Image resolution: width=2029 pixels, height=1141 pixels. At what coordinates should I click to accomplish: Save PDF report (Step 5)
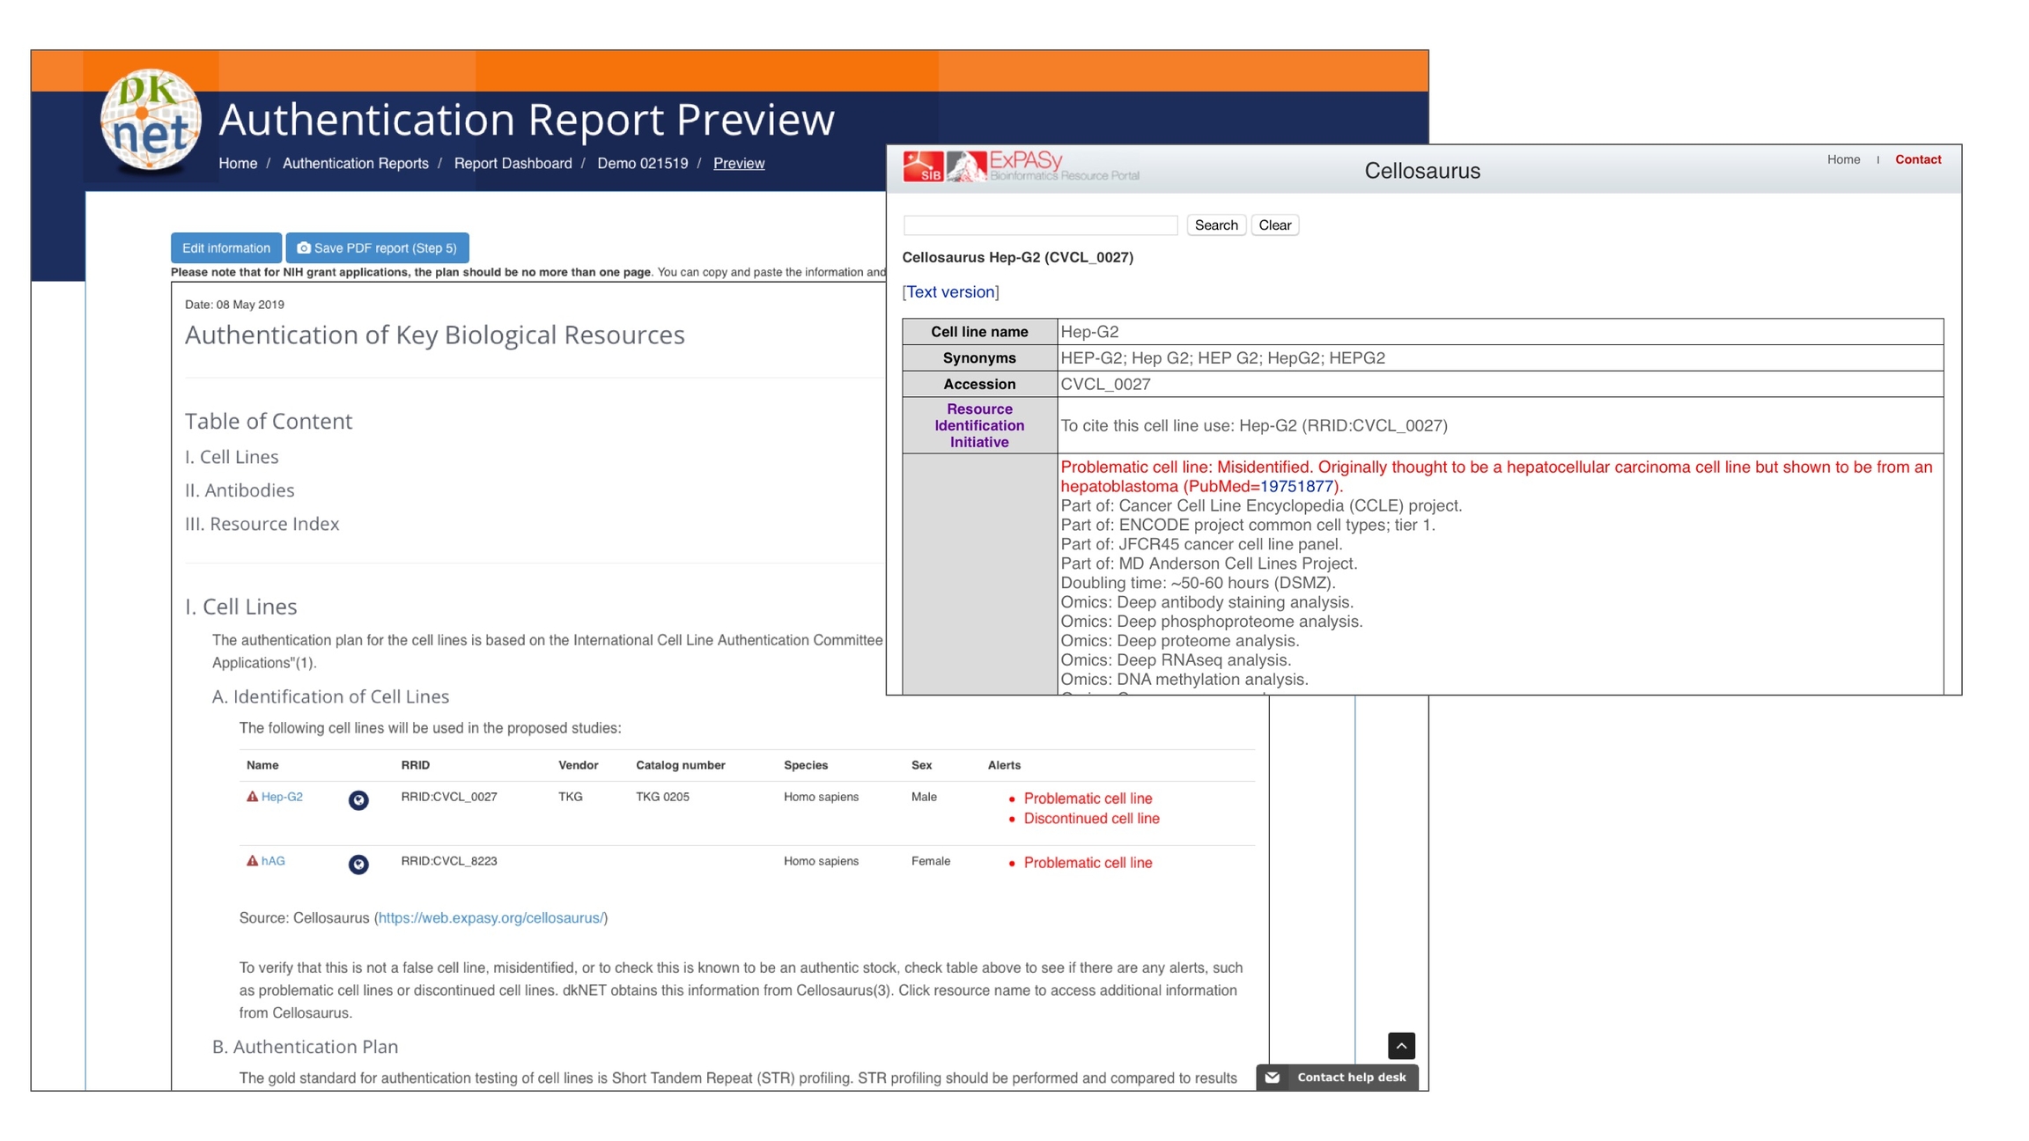377,248
